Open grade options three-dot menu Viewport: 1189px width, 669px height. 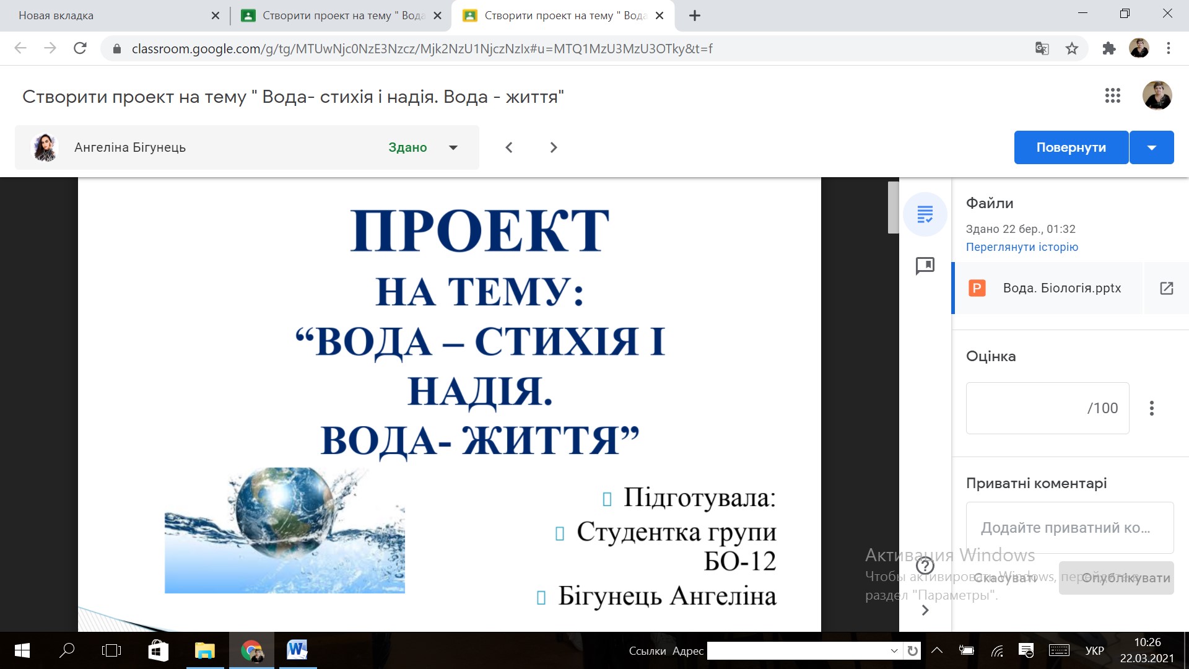1152,408
